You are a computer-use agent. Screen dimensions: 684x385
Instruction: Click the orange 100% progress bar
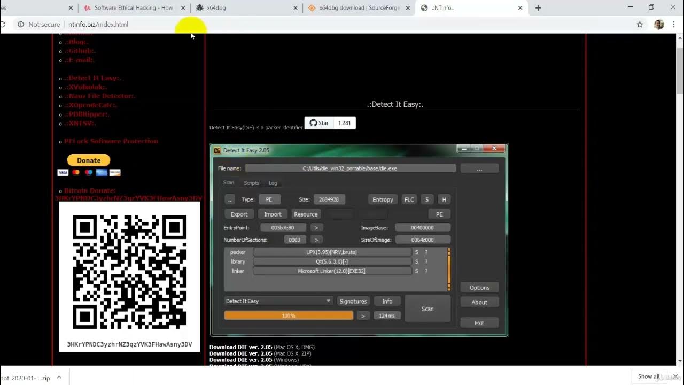289,316
